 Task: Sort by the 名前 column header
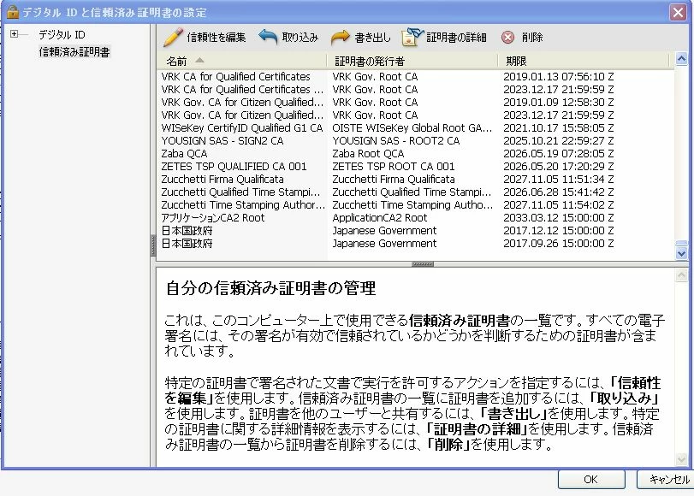tap(242, 61)
